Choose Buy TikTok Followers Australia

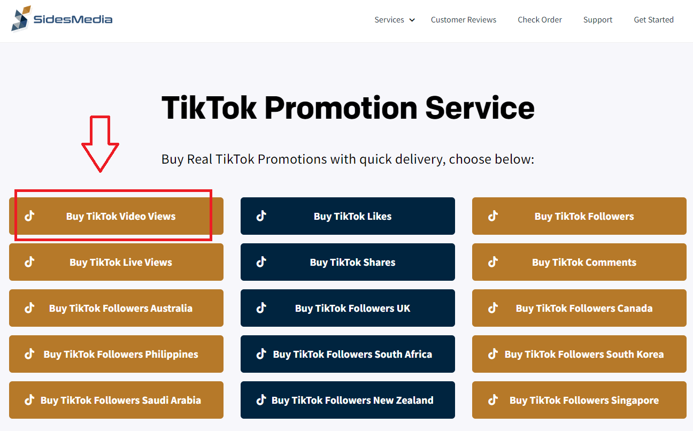(x=116, y=308)
